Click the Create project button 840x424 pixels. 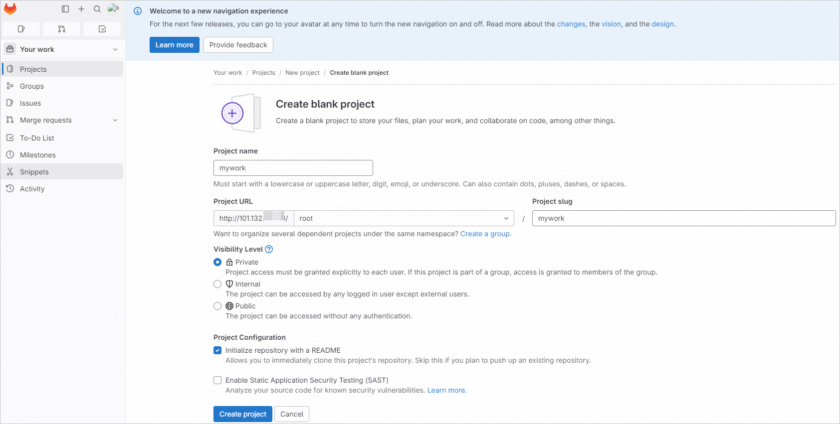tap(242, 414)
